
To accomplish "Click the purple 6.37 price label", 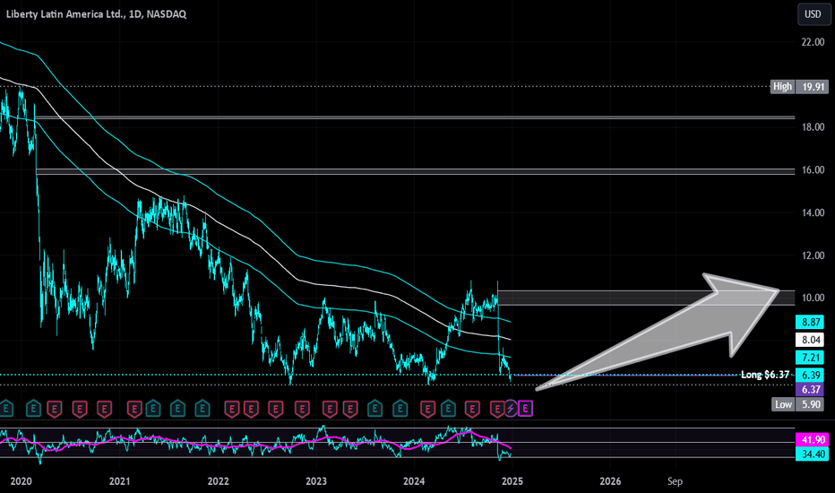I will [809, 389].
